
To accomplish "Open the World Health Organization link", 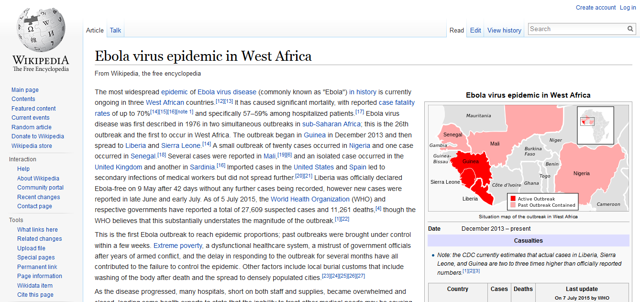I will pos(310,199).
